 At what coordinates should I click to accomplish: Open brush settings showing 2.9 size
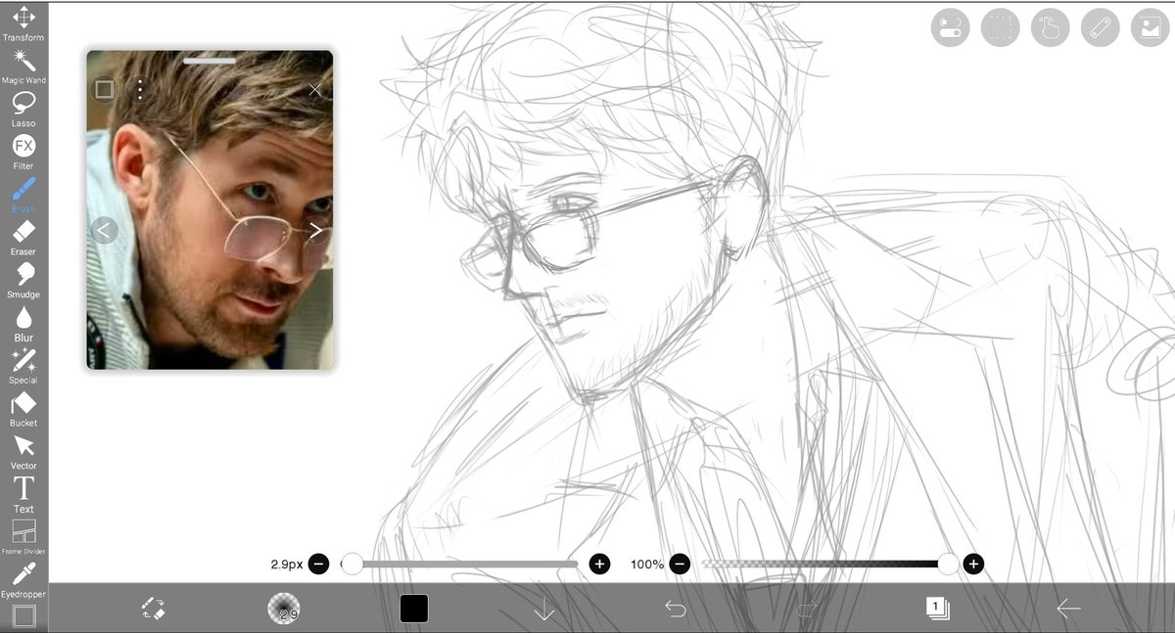pyautogui.click(x=284, y=609)
